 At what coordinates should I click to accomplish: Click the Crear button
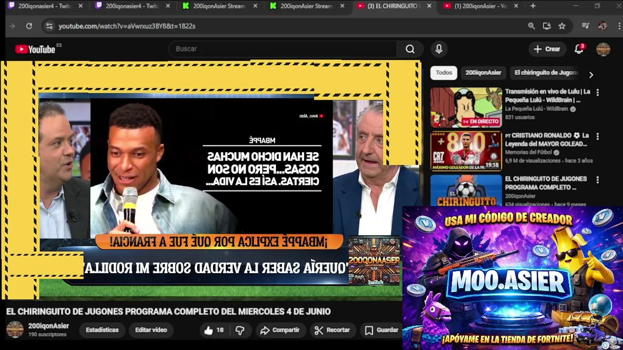(x=547, y=49)
